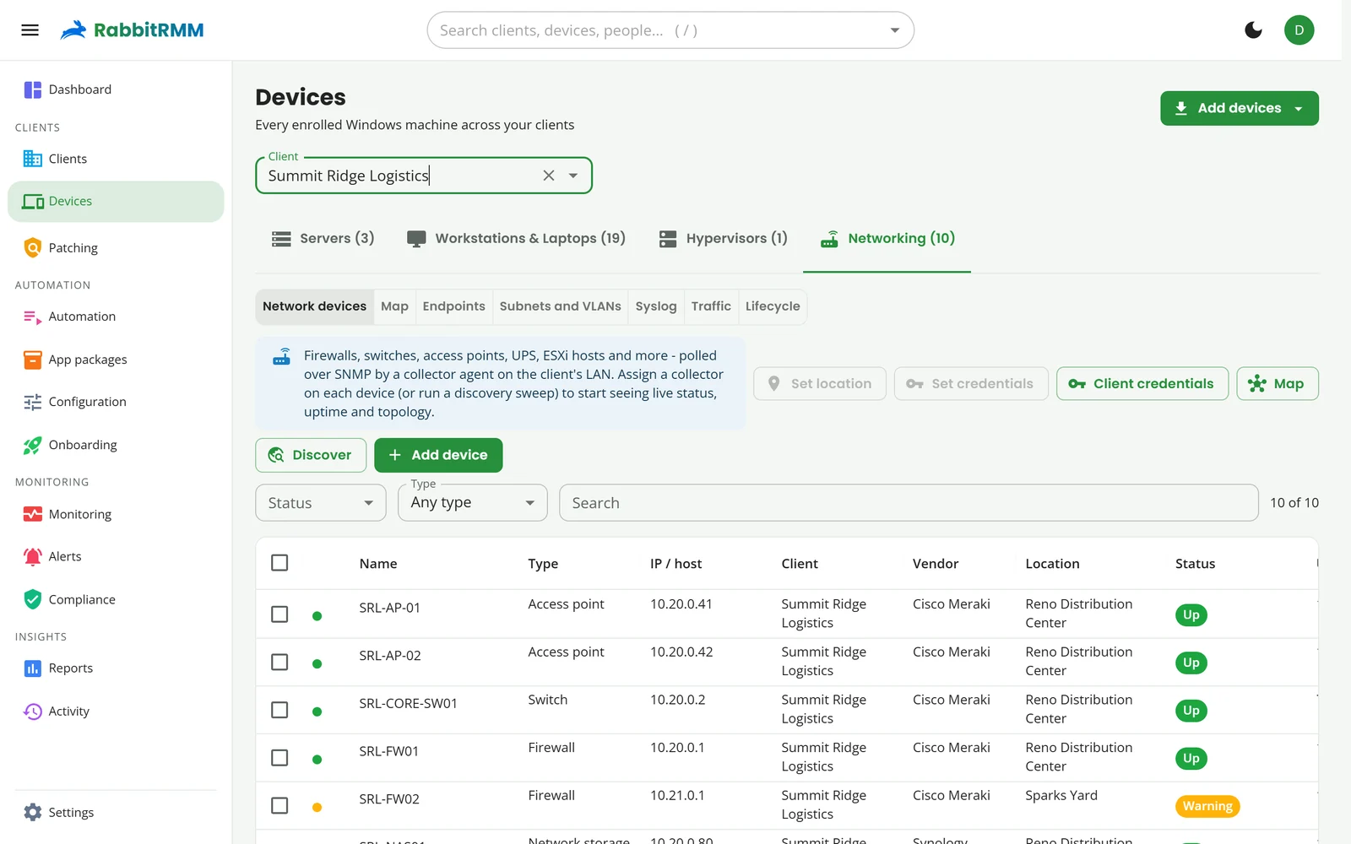Select all devices with header checkbox
1351x844 pixels.
tap(279, 563)
